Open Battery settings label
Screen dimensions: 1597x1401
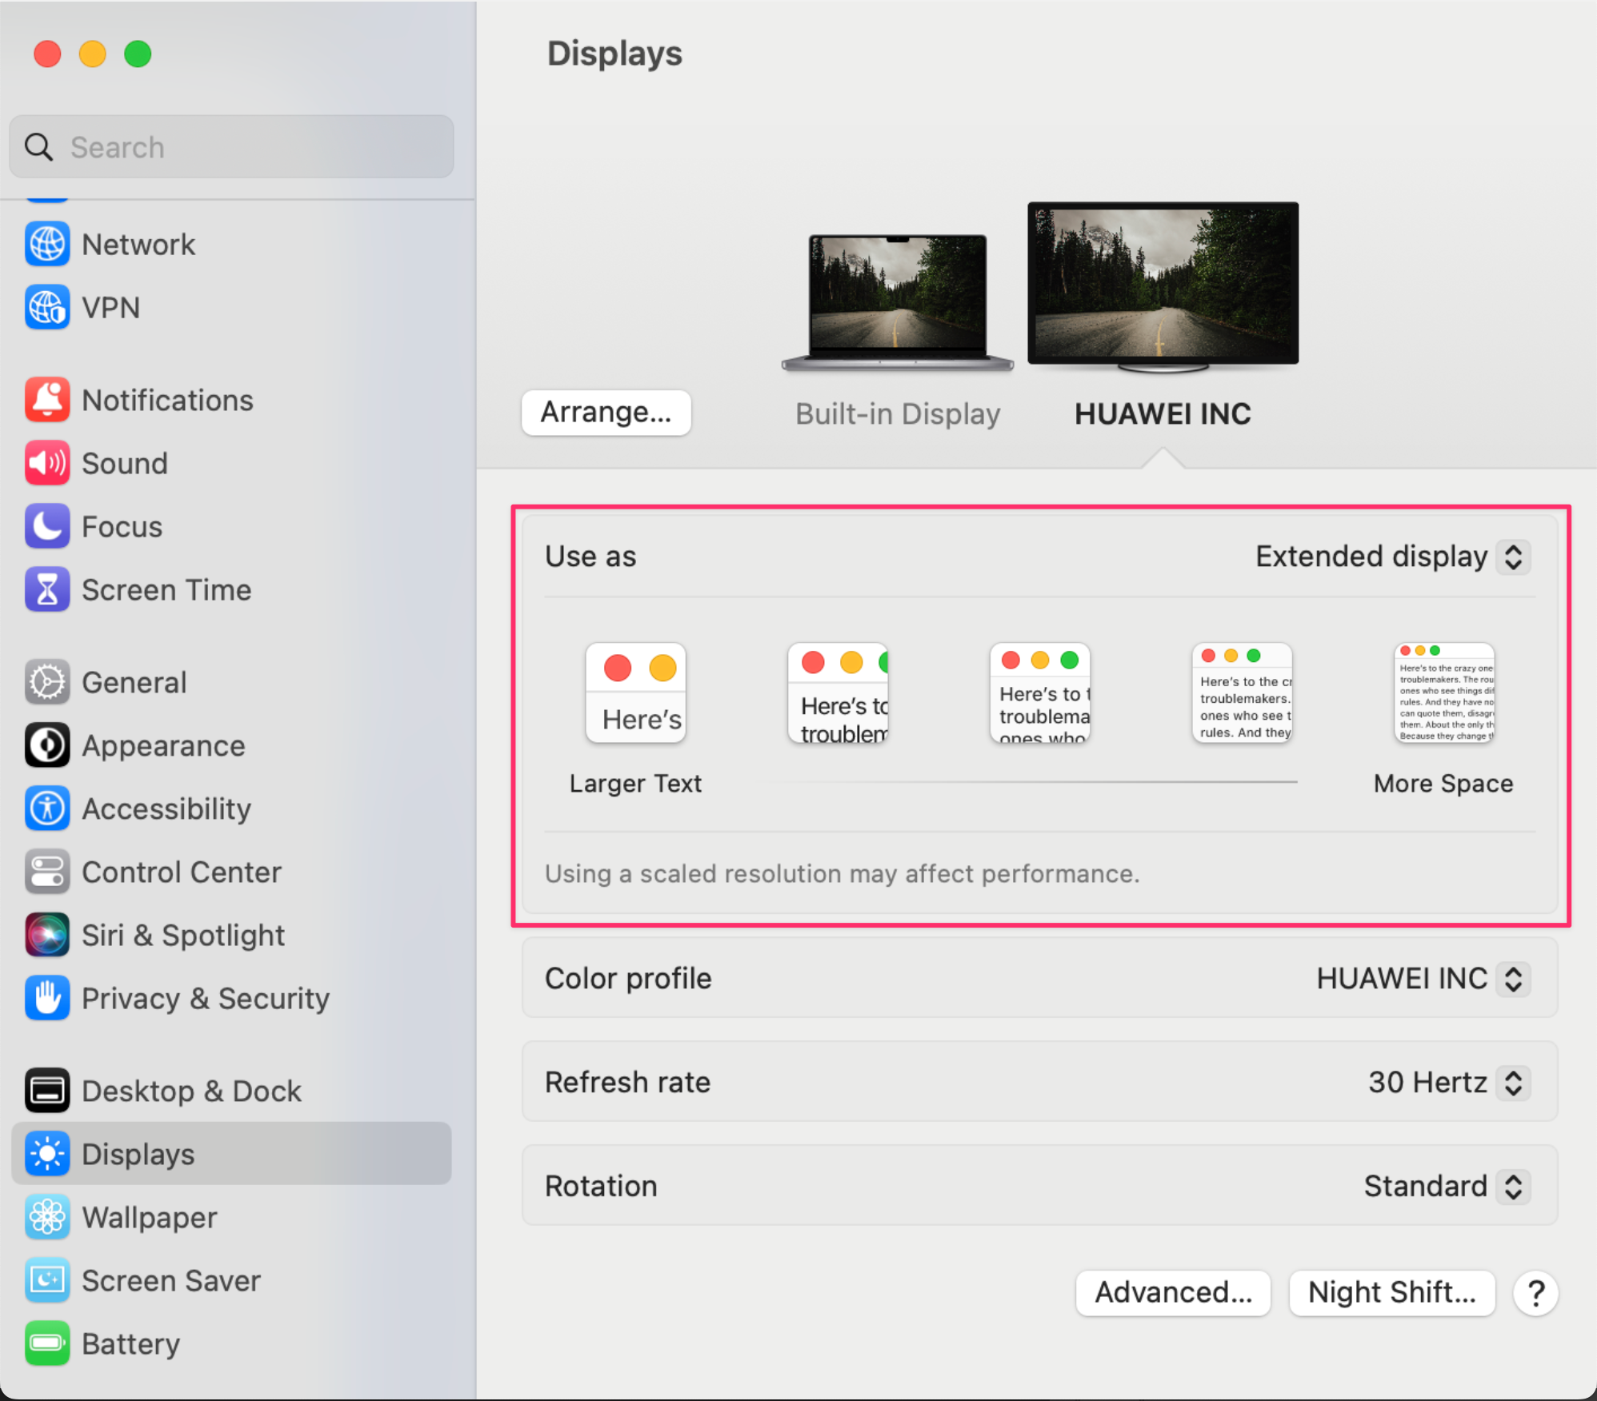pyautogui.click(x=131, y=1344)
